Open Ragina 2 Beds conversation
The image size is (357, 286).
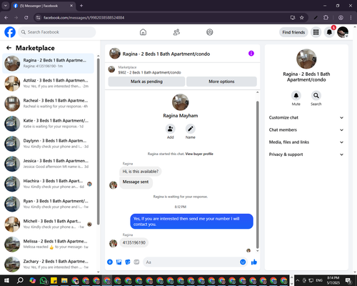tap(48, 64)
